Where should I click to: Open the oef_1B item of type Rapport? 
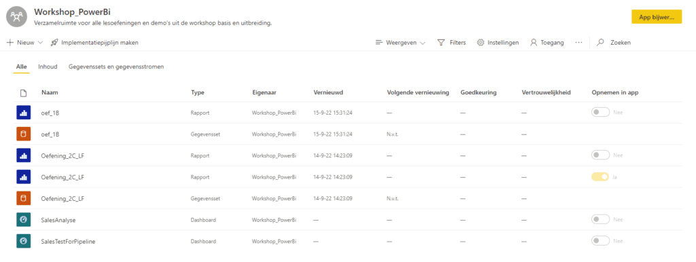click(50, 113)
